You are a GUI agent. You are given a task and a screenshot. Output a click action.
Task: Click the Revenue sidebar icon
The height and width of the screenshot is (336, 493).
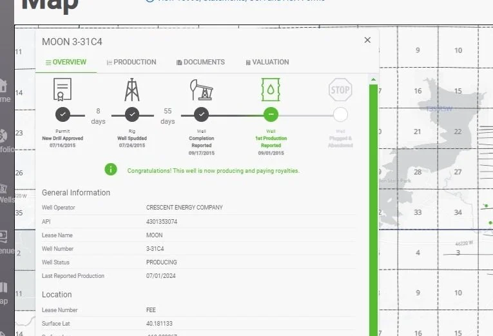tap(3, 237)
